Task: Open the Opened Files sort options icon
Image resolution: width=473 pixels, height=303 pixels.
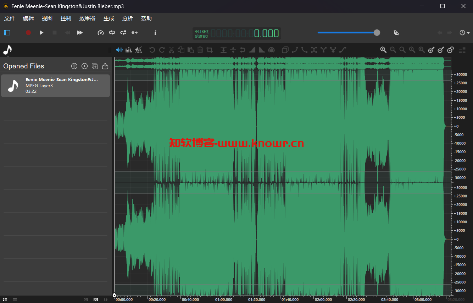Action: pos(74,66)
